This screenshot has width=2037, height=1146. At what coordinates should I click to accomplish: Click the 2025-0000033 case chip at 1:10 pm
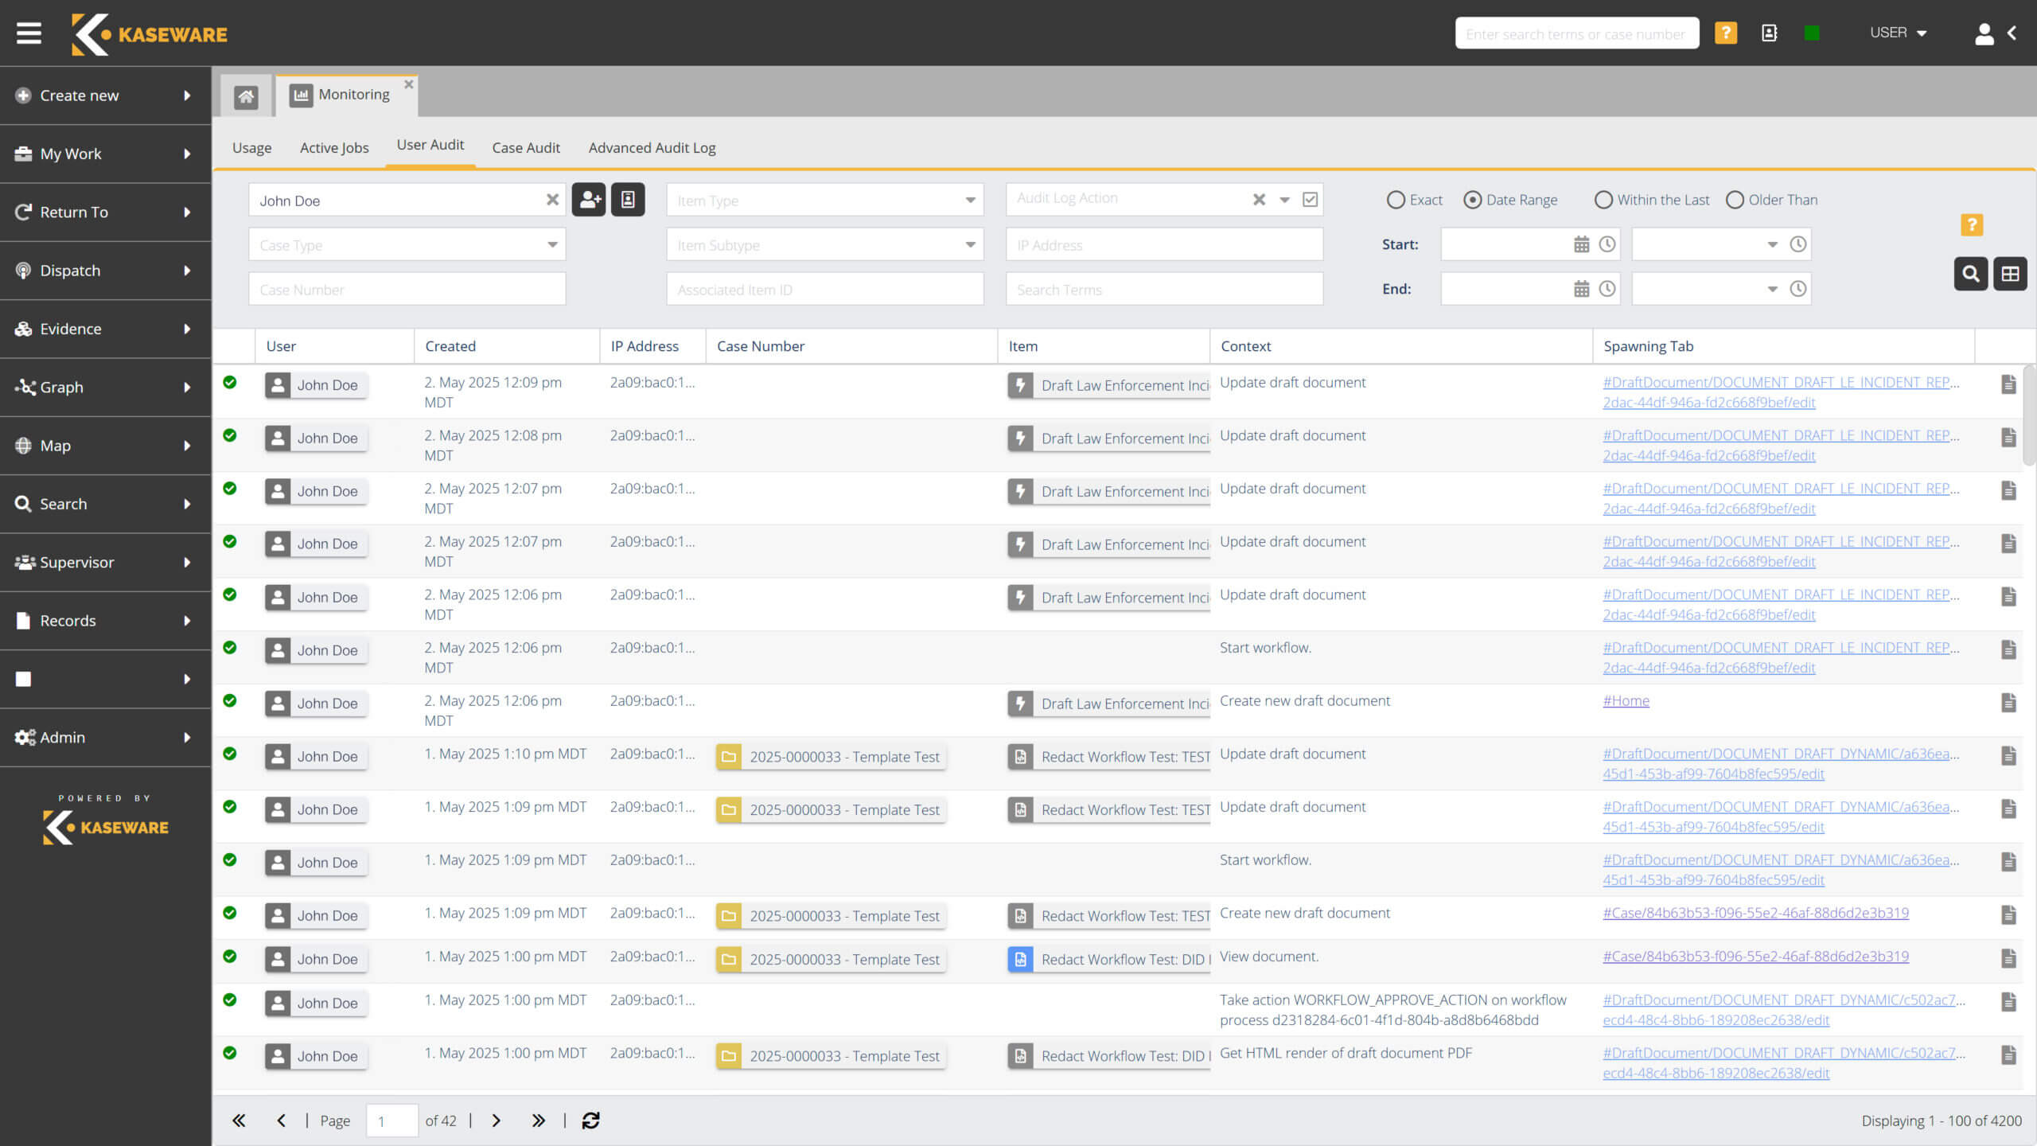pos(831,756)
